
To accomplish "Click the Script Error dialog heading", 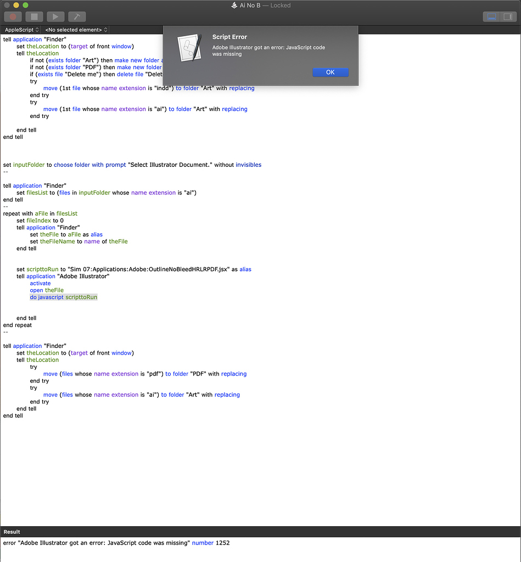I will tap(229, 37).
